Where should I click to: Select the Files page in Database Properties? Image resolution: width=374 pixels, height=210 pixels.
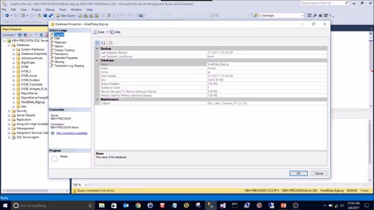point(57,38)
